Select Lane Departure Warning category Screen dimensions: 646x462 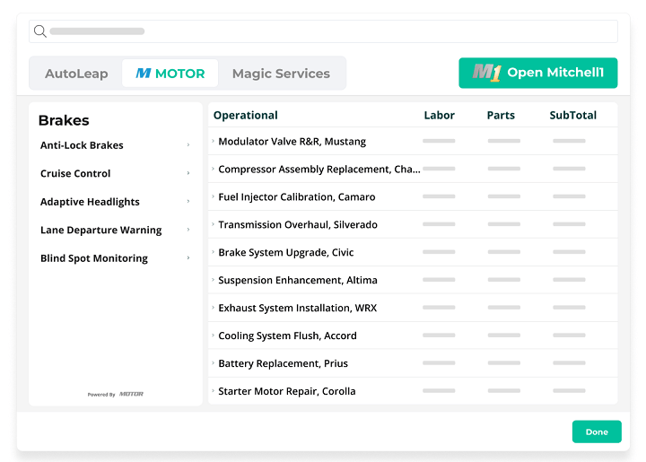[x=101, y=230]
